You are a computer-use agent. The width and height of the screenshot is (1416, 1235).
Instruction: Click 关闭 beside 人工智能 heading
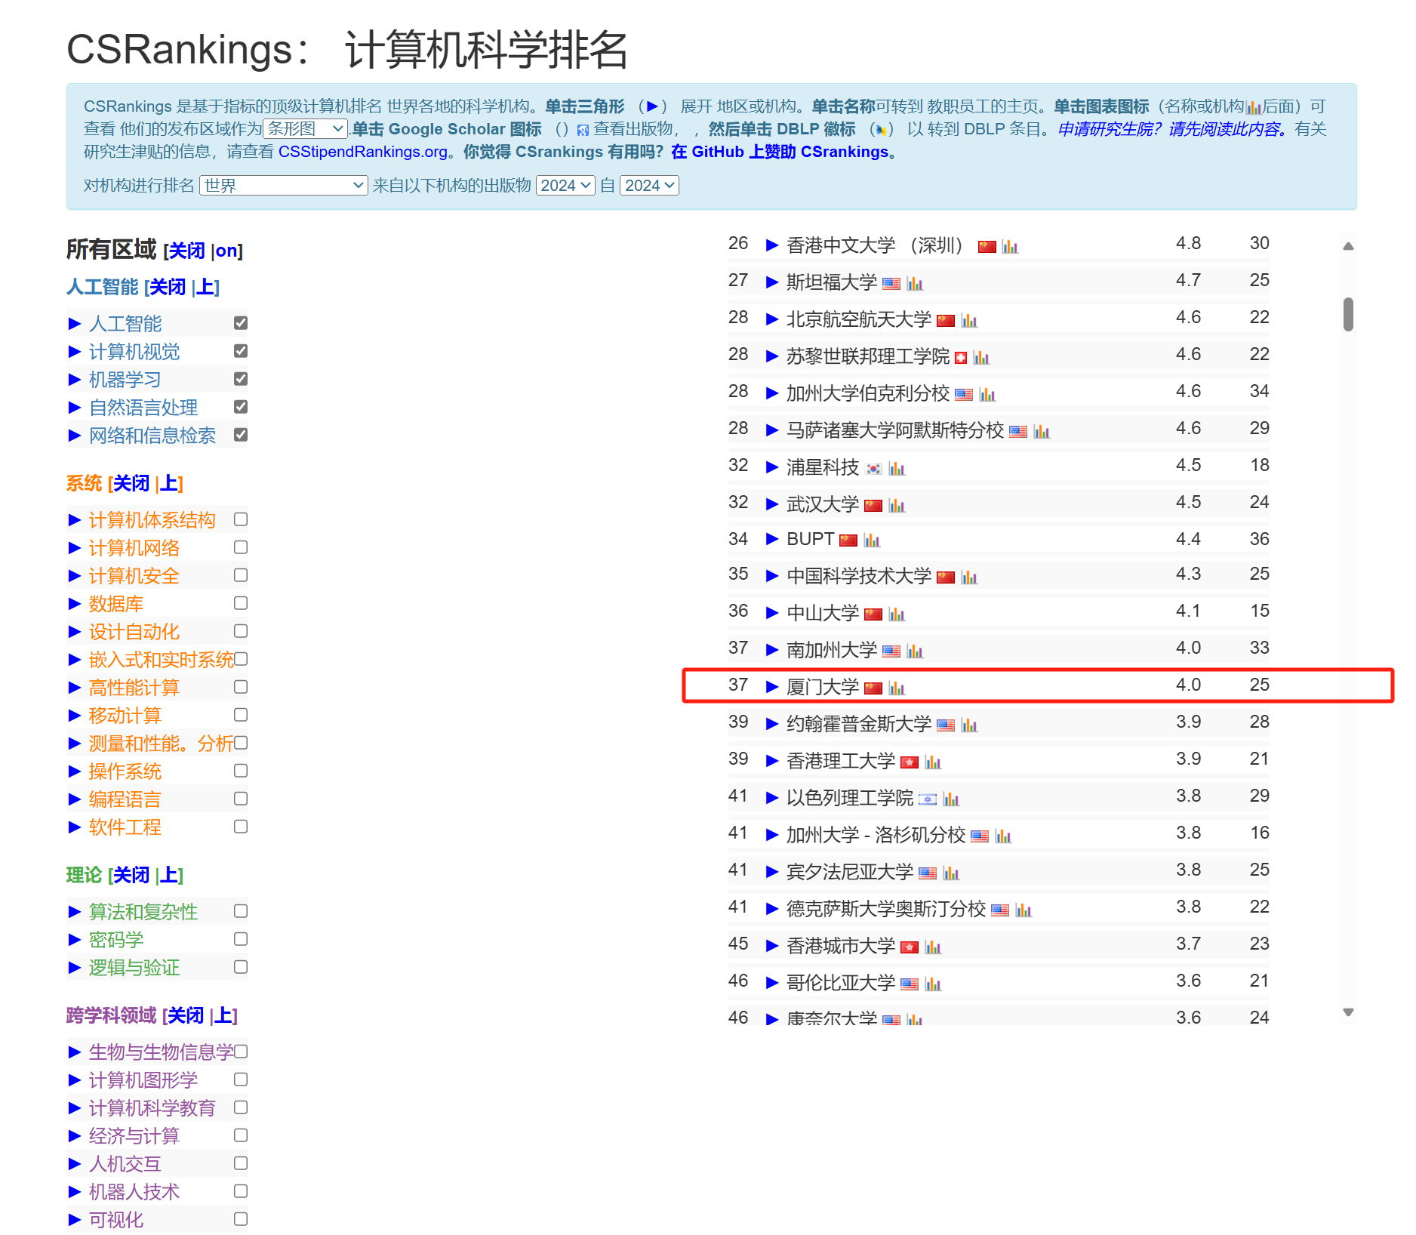coord(168,288)
